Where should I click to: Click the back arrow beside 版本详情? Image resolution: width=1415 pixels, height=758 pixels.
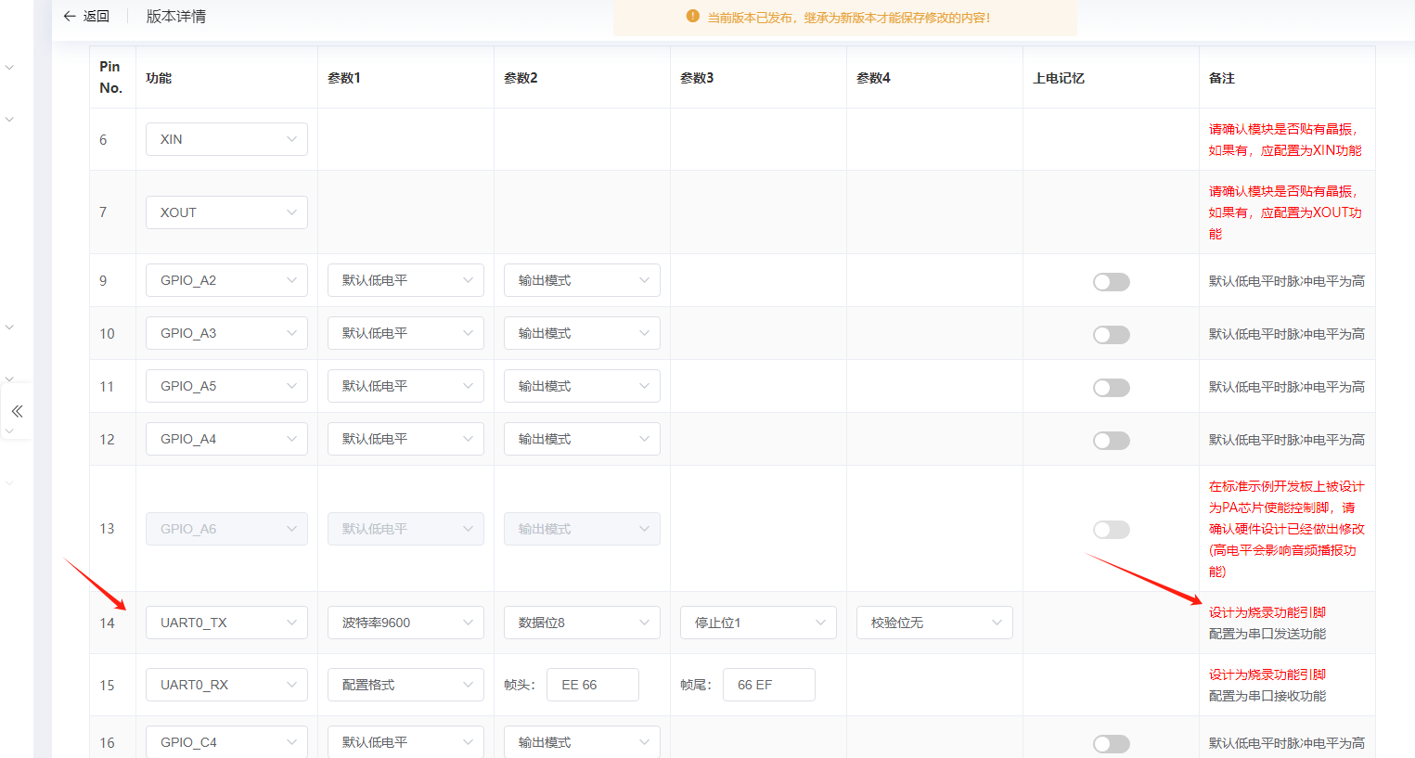point(71,16)
